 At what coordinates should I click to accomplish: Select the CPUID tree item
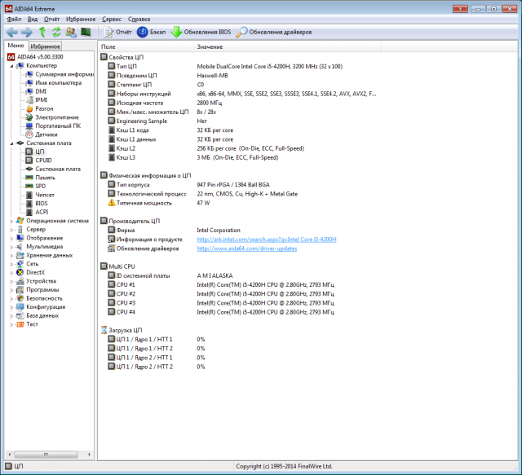(x=38, y=161)
